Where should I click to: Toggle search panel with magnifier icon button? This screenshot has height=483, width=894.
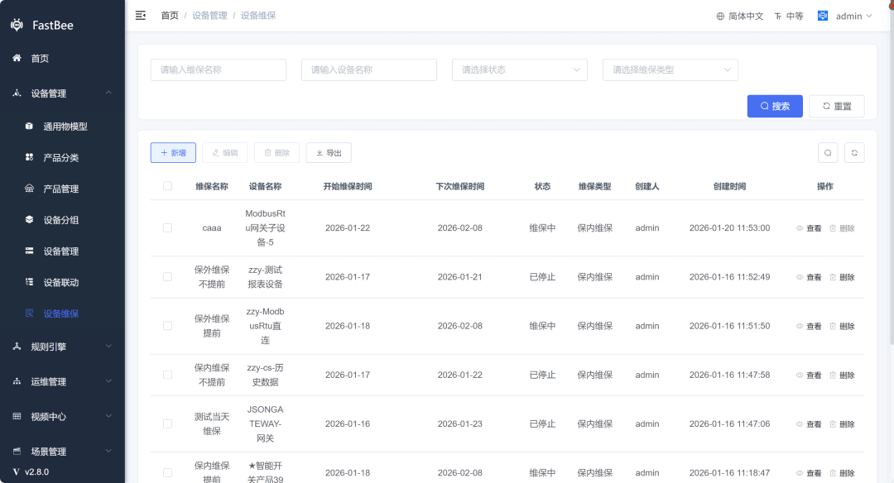828,153
